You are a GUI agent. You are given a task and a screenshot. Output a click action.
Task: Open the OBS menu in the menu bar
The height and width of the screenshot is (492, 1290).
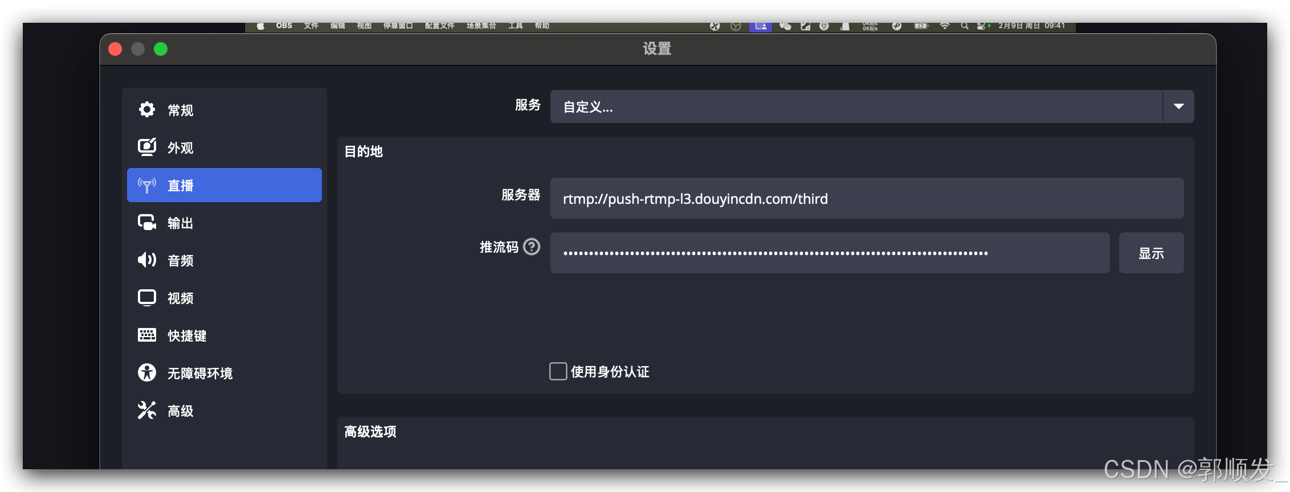click(284, 26)
